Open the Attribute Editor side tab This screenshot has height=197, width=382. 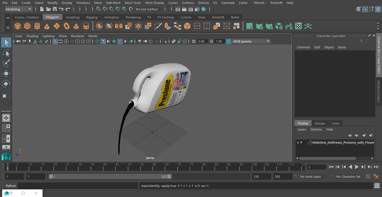[379, 92]
